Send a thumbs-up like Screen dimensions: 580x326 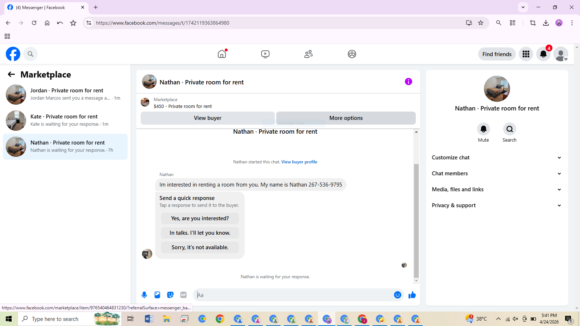[412, 295]
